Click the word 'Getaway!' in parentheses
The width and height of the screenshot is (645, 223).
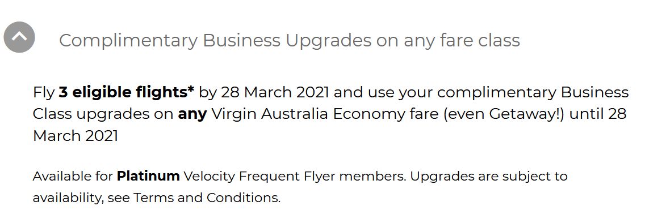coord(526,114)
